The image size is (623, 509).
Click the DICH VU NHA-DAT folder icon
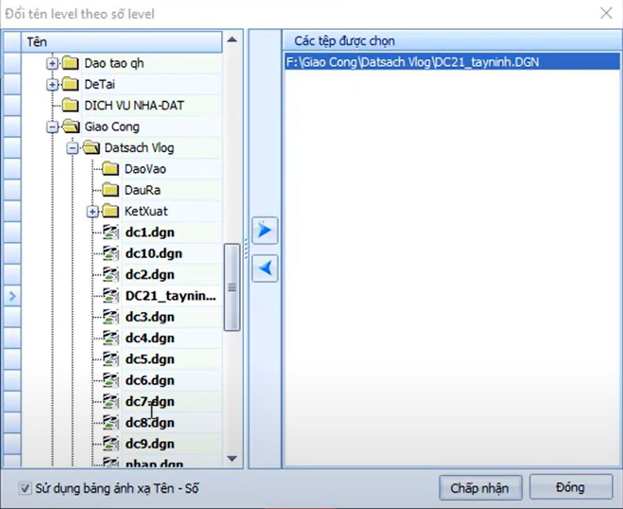(x=71, y=105)
